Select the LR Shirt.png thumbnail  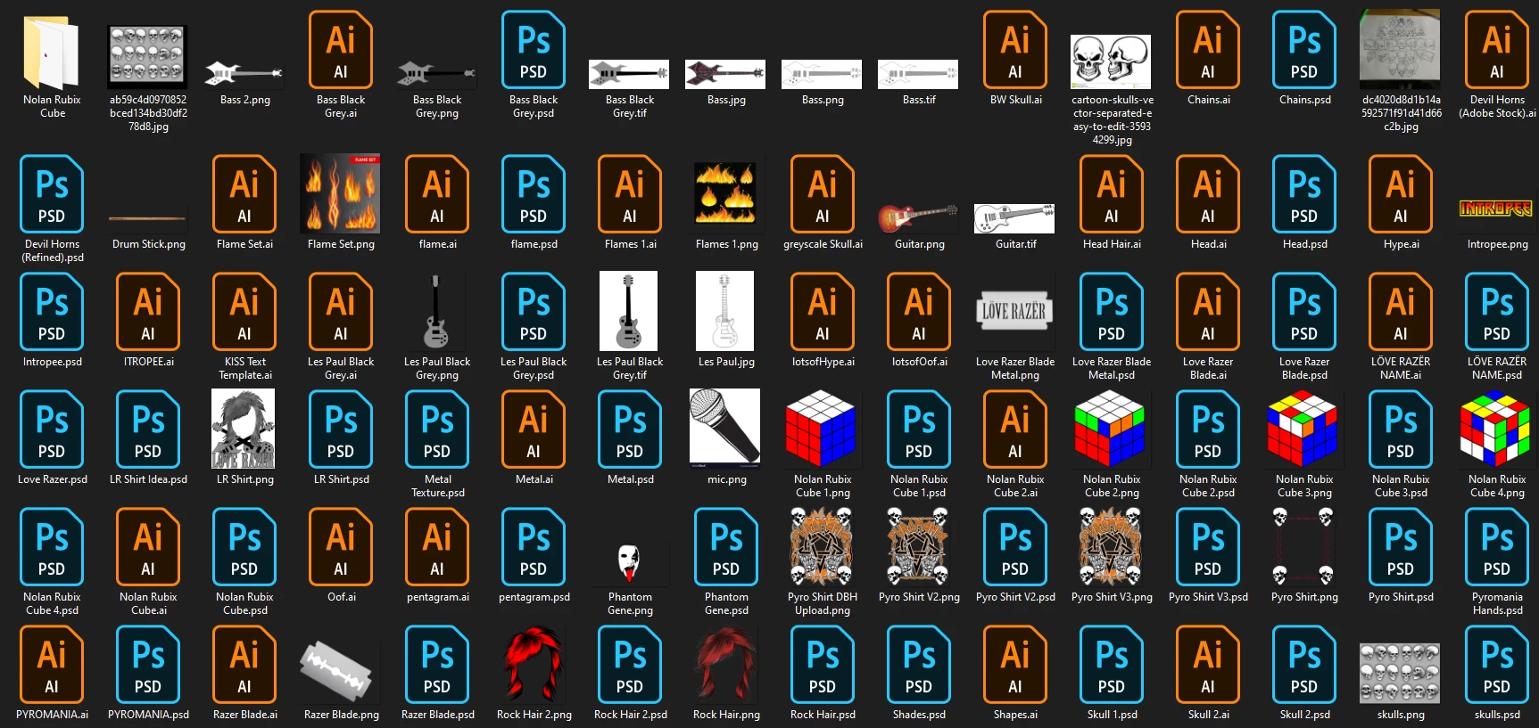point(243,429)
